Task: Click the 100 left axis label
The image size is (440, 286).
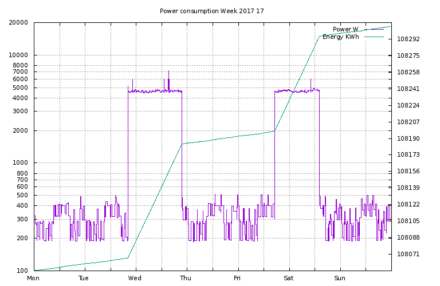Action: pyautogui.click(x=22, y=271)
